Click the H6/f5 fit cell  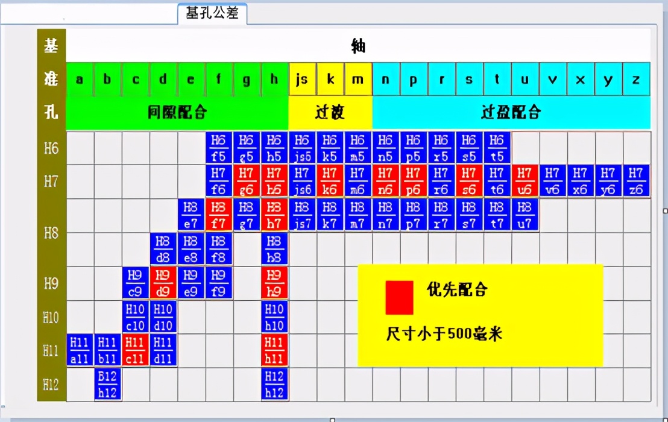219,148
